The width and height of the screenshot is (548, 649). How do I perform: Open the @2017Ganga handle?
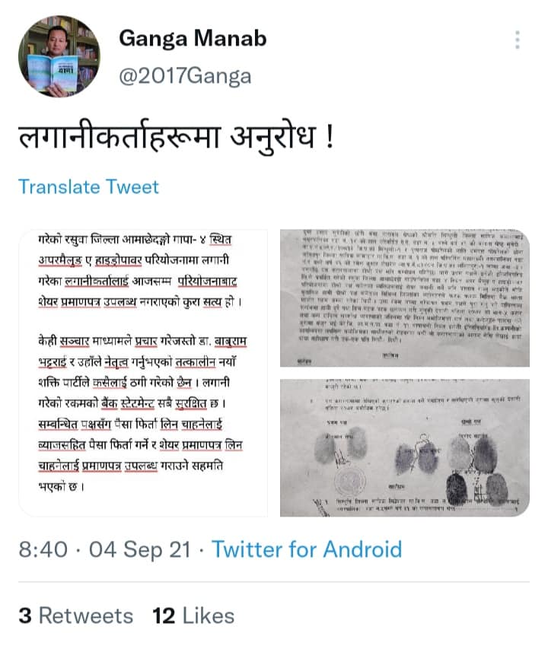[x=185, y=77]
